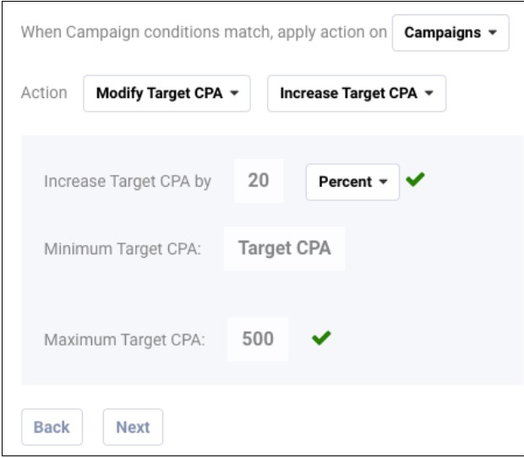Open the Campaigns dropdown

[450, 34]
